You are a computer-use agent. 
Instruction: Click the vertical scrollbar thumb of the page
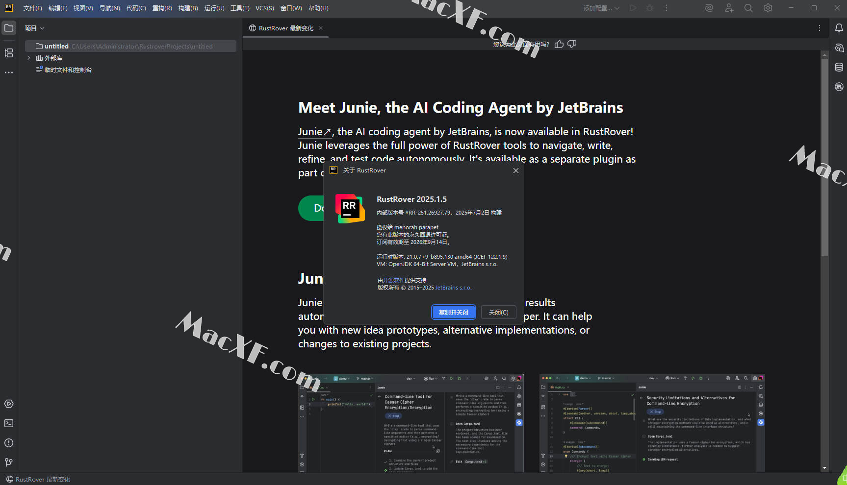click(x=824, y=157)
